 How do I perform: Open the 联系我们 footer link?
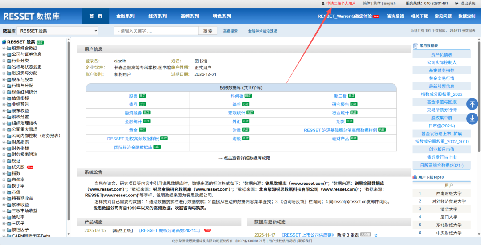point(305,241)
